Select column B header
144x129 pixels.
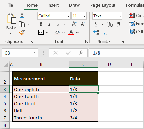click(41, 64)
